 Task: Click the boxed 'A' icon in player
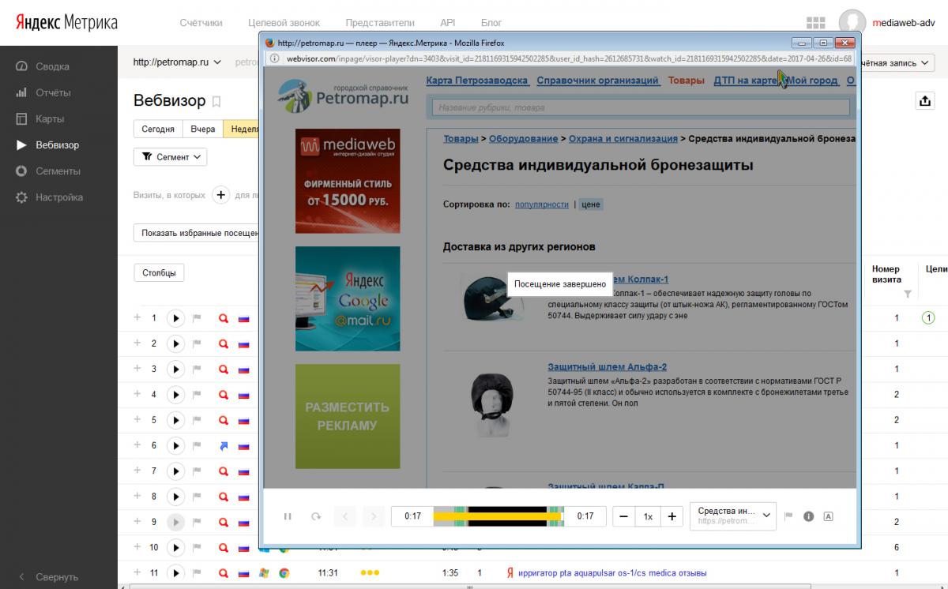click(828, 516)
